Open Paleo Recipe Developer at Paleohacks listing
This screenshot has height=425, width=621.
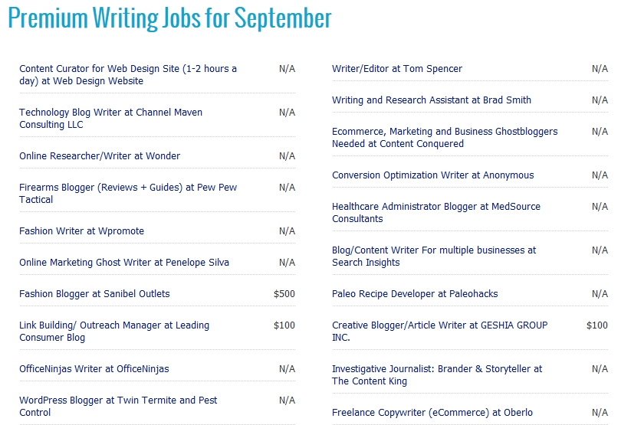tap(415, 293)
